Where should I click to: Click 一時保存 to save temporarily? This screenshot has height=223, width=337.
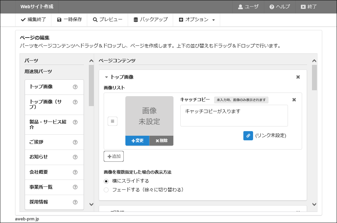coord(69,20)
